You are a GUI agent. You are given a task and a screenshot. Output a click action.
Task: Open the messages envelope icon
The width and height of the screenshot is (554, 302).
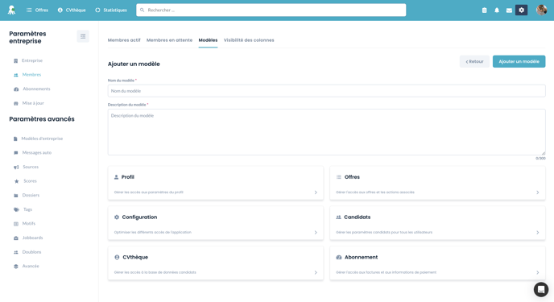509,10
